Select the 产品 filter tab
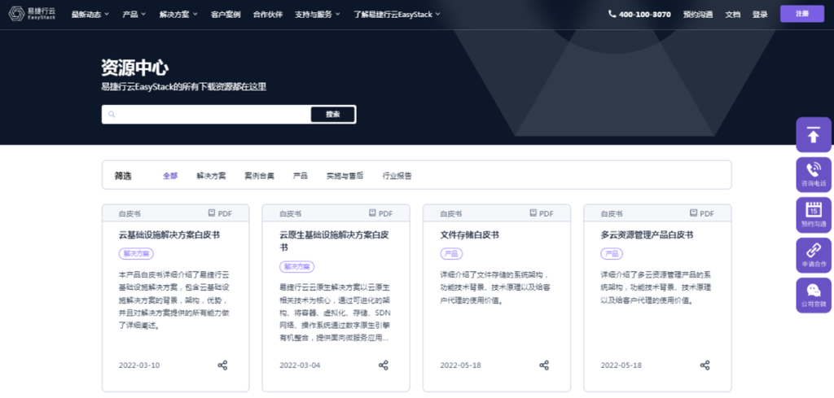This screenshot has width=834, height=398. [x=301, y=176]
